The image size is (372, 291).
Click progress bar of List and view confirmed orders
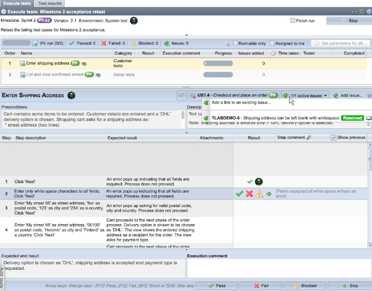pyautogui.click(x=218, y=74)
